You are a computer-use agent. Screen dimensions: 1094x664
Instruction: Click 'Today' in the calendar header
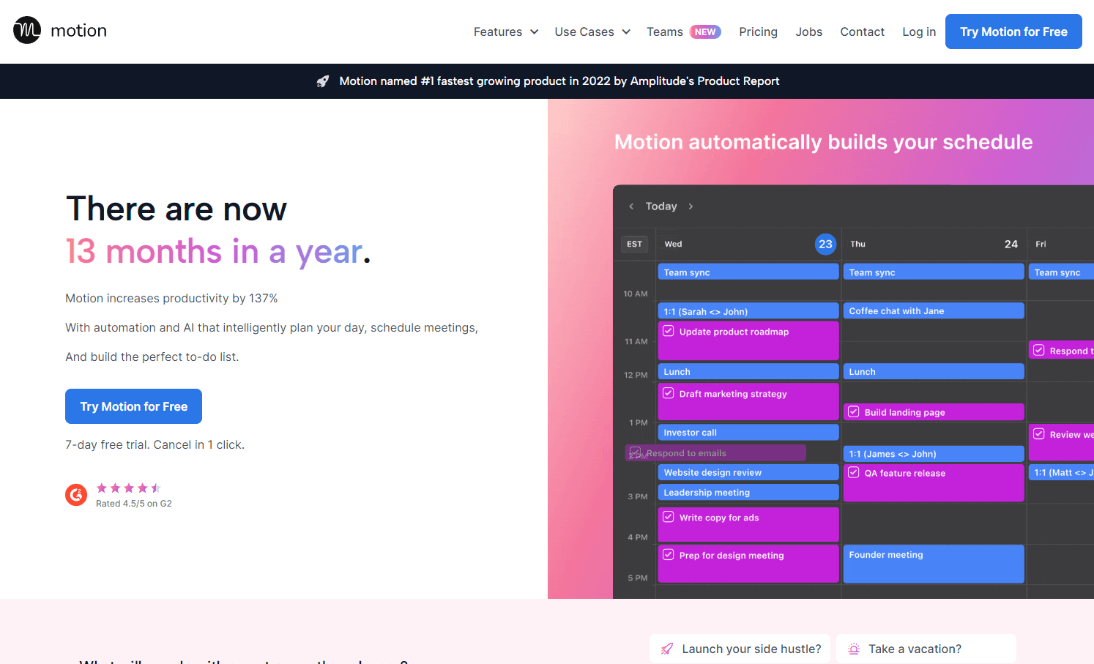pyautogui.click(x=661, y=206)
